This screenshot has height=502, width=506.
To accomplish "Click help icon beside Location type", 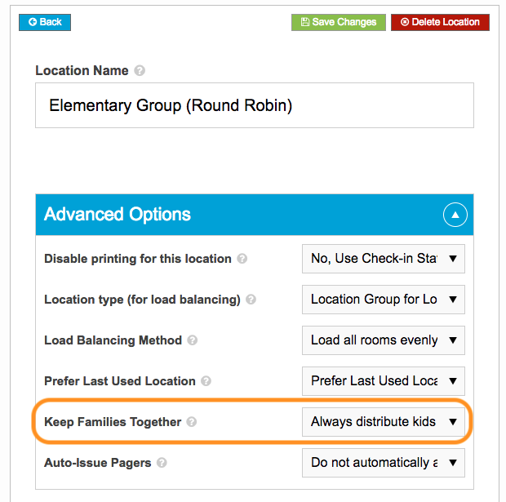I will [251, 300].
